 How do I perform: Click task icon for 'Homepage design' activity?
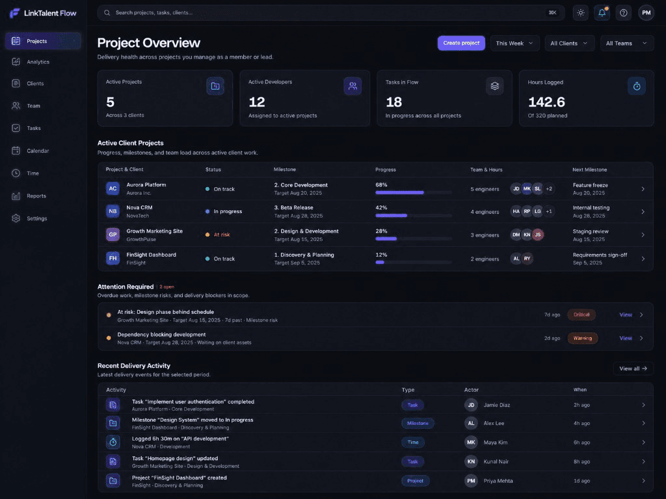point(113,461)
